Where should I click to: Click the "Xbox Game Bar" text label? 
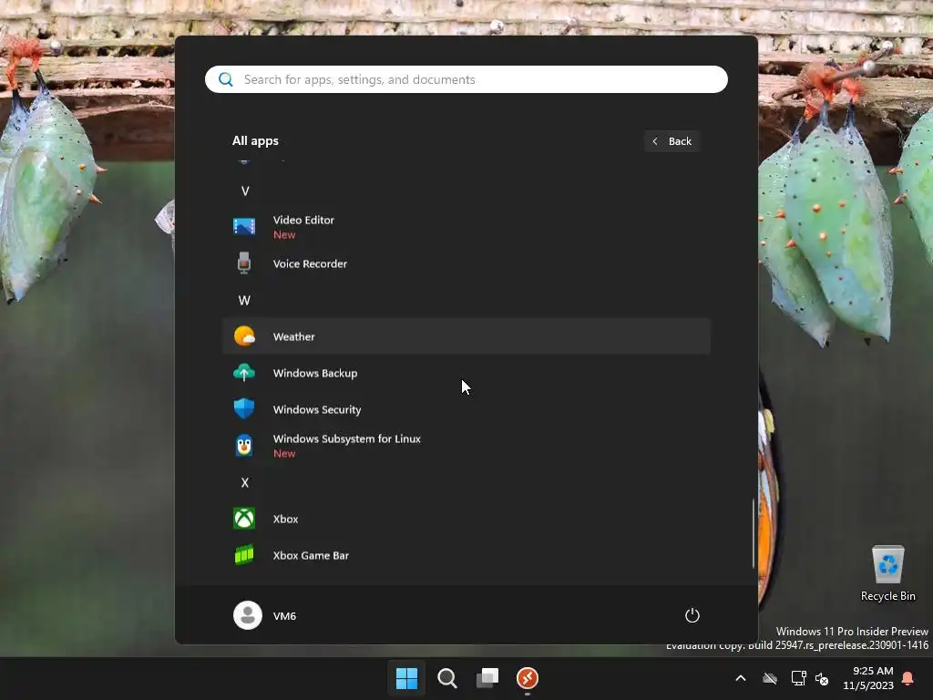[x=311, y=555]
